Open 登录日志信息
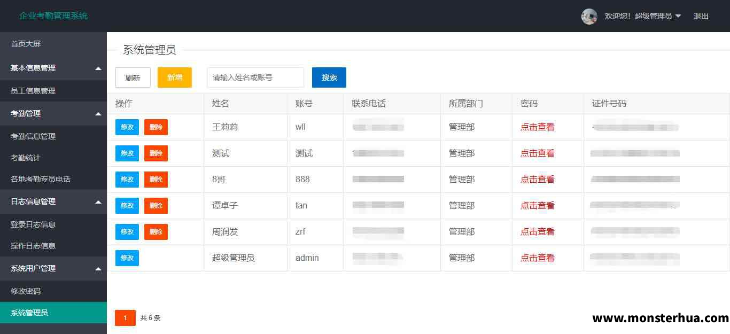This screenshot has width=730, height=334. [x=53, y=224]
